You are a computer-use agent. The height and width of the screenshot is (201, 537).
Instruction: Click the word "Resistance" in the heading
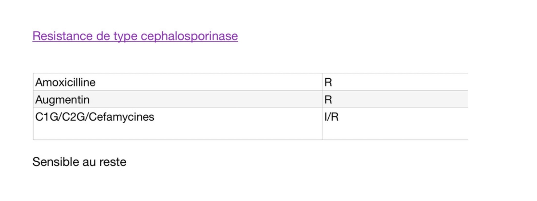pyautogui.click(x=62, y=36)
